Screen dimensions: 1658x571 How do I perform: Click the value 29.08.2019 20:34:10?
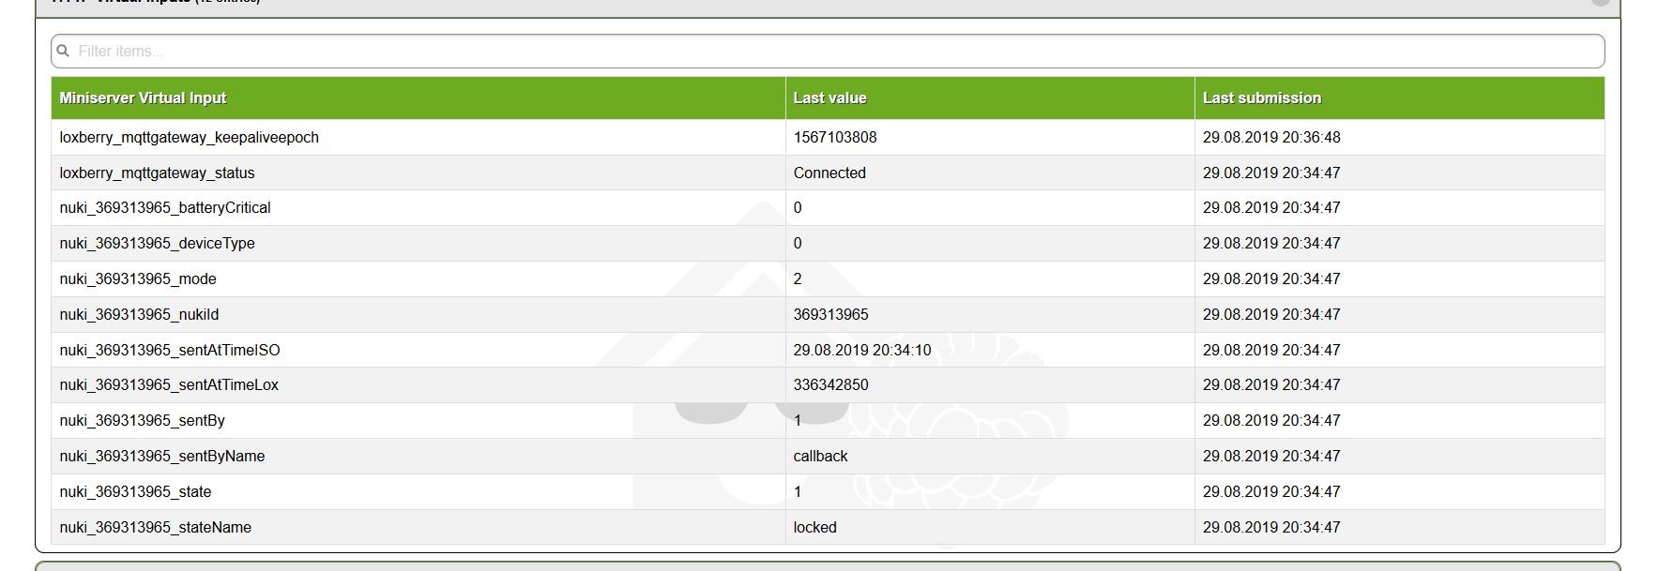[862, 350]
